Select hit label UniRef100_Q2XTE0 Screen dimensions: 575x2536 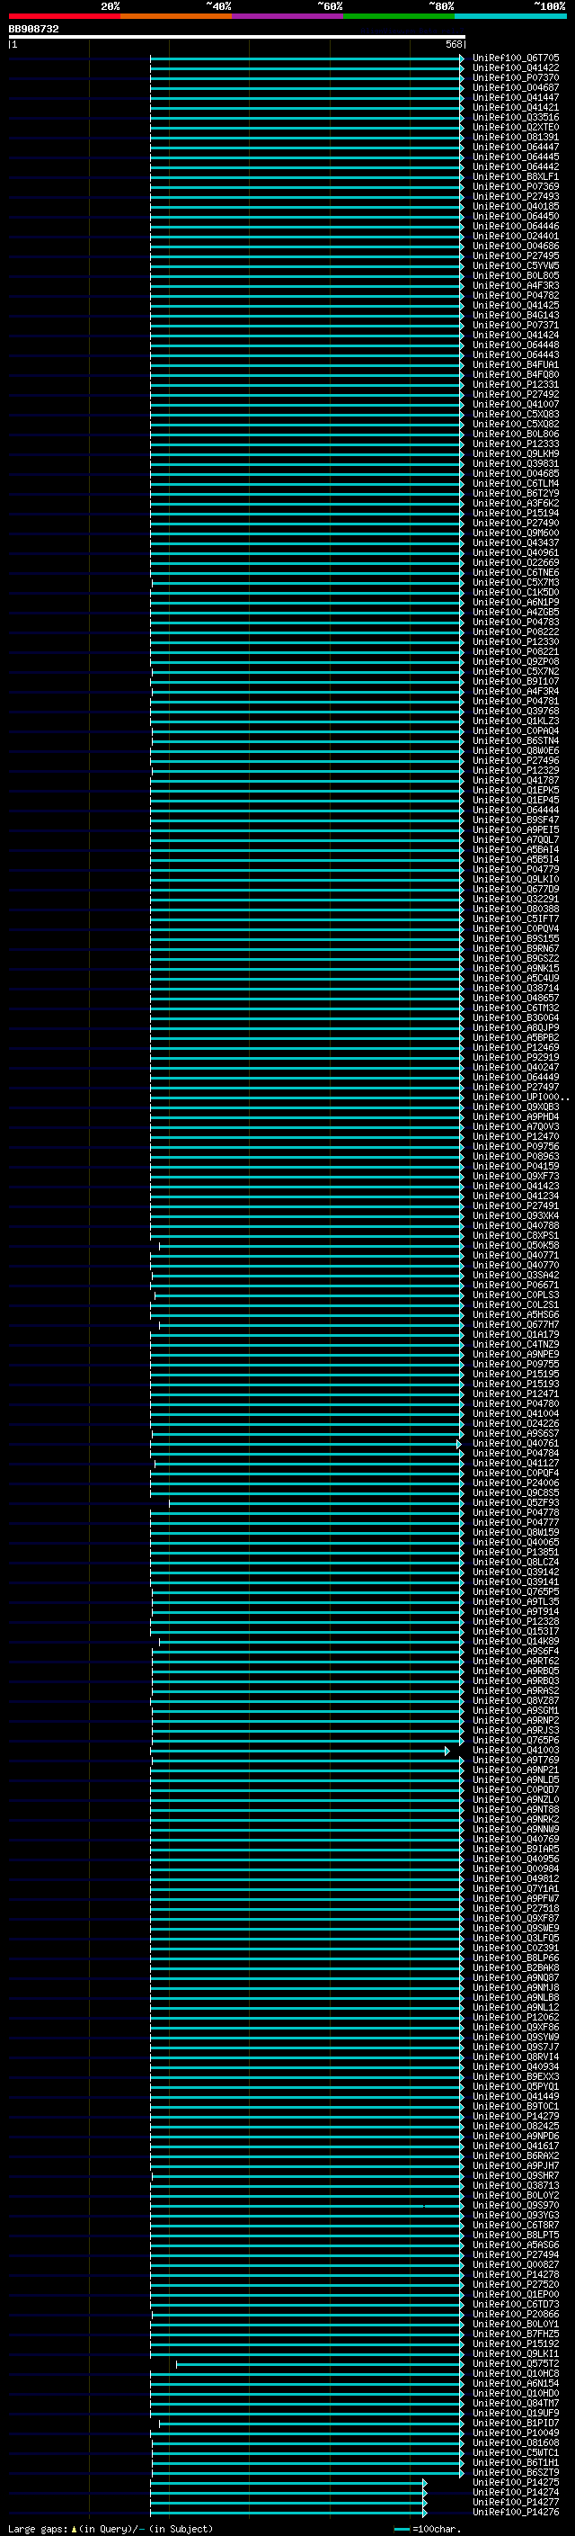pos(516,127)
